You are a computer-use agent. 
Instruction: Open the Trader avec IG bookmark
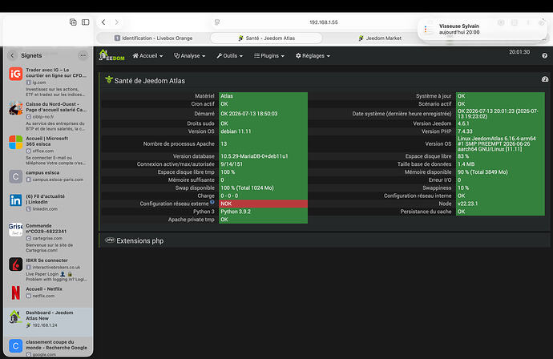[48, 83]
